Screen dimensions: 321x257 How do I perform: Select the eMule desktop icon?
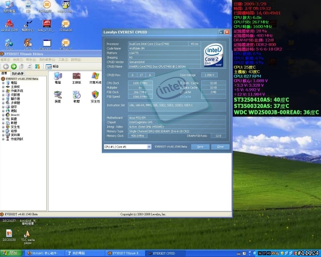[28, 44]
